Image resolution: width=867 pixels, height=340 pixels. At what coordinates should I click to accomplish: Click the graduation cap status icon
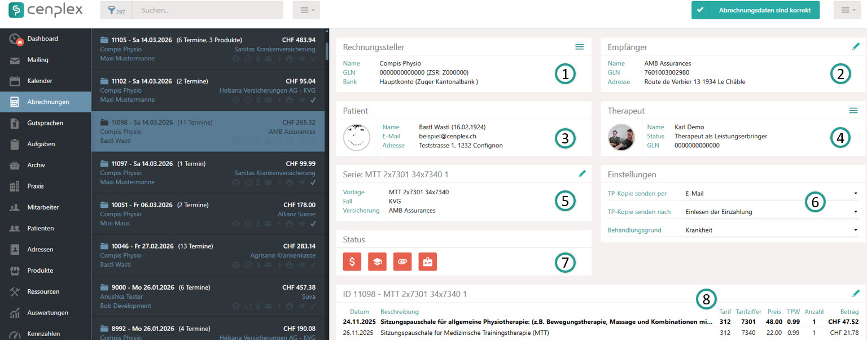377,261
